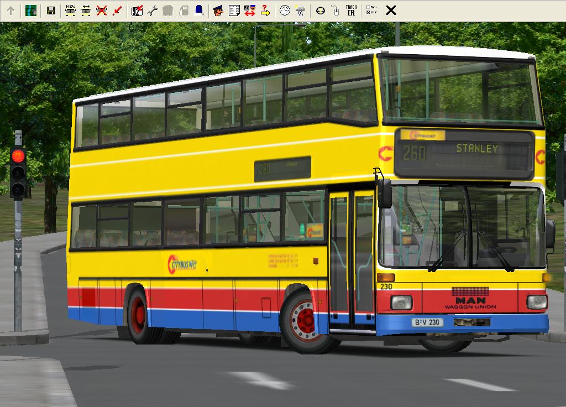Click the side 260 route display
566x407 pixels.
tap(282, 169)
